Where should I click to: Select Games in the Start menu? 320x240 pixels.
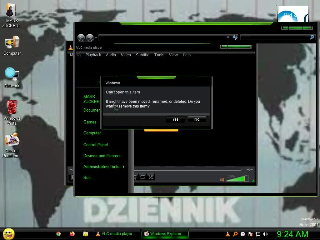click(90, 122)
